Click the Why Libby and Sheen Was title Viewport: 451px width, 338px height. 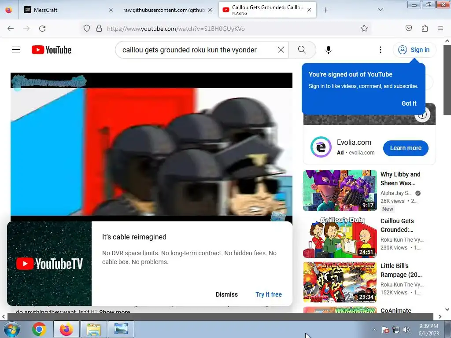[400, 179]
